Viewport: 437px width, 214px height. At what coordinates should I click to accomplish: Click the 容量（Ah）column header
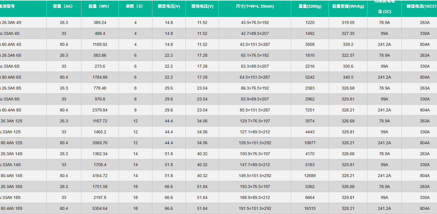click(64, 6)
